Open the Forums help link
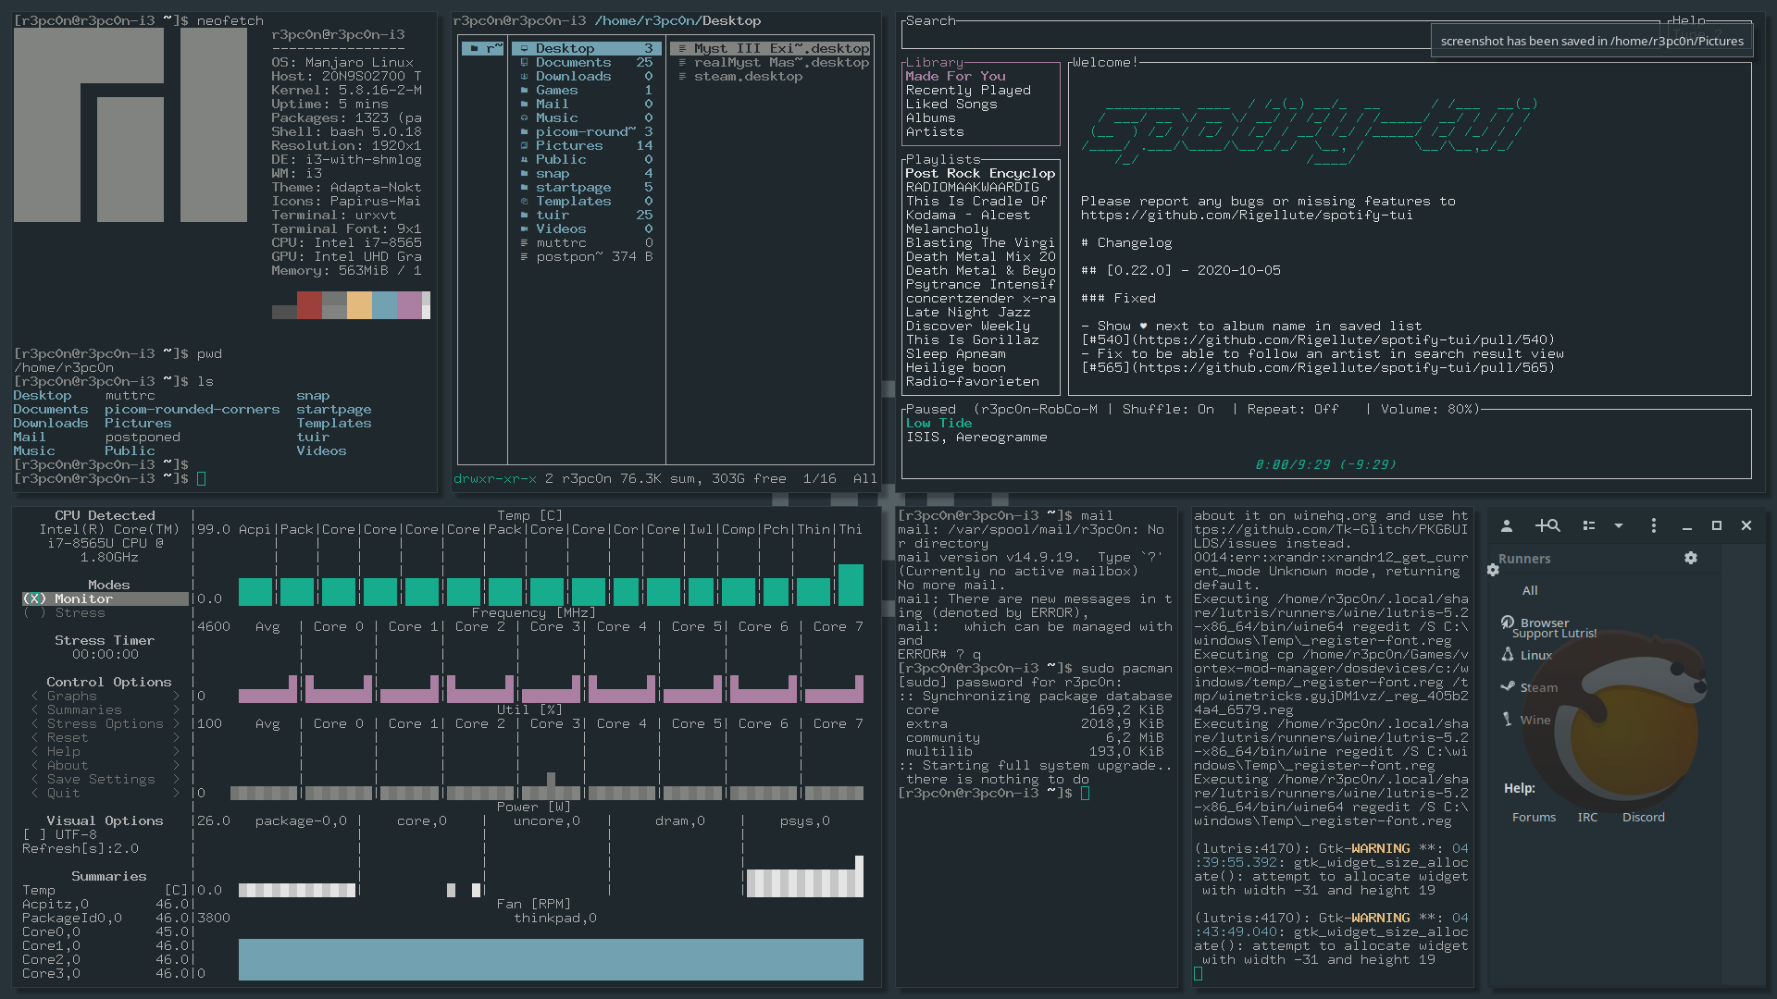 (x=1534, y=817)
